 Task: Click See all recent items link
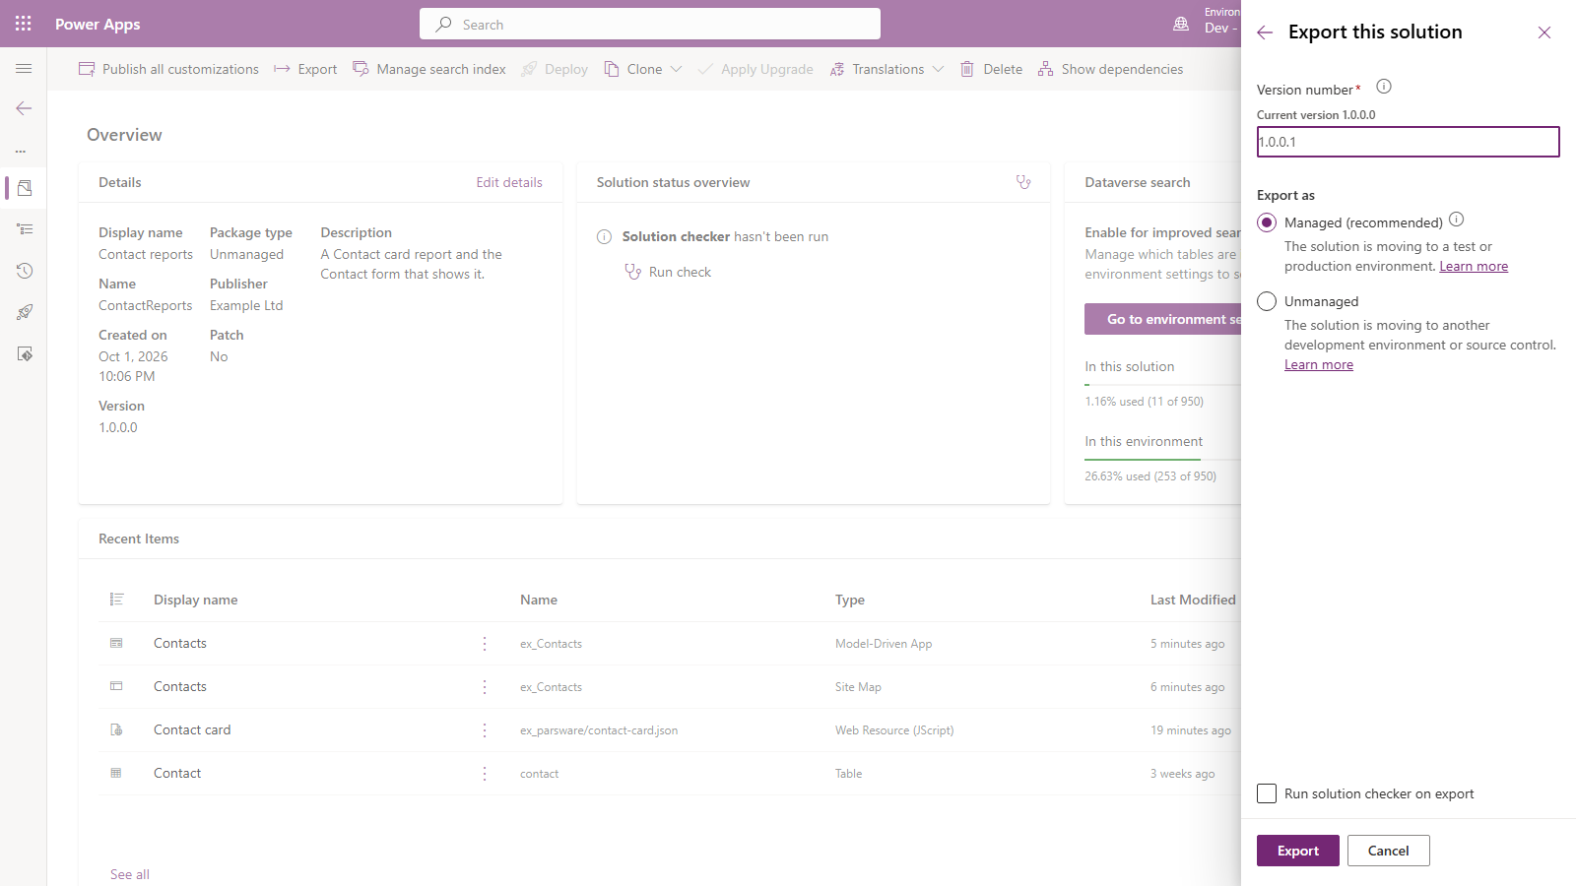(130, 874)
